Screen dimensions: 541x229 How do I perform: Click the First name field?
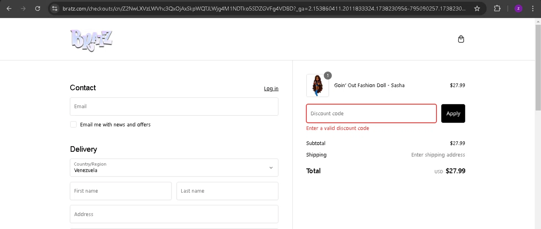pos(121,191)
